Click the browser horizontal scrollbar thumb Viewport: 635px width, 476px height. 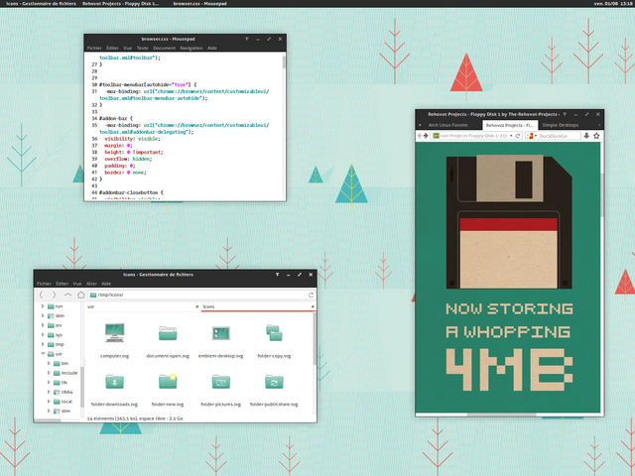(x=501, y=415)
